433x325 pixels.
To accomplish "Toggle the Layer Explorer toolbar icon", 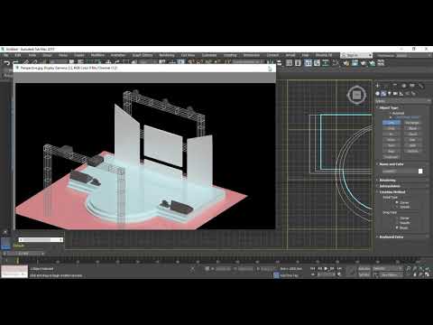I will click(298, 63).
